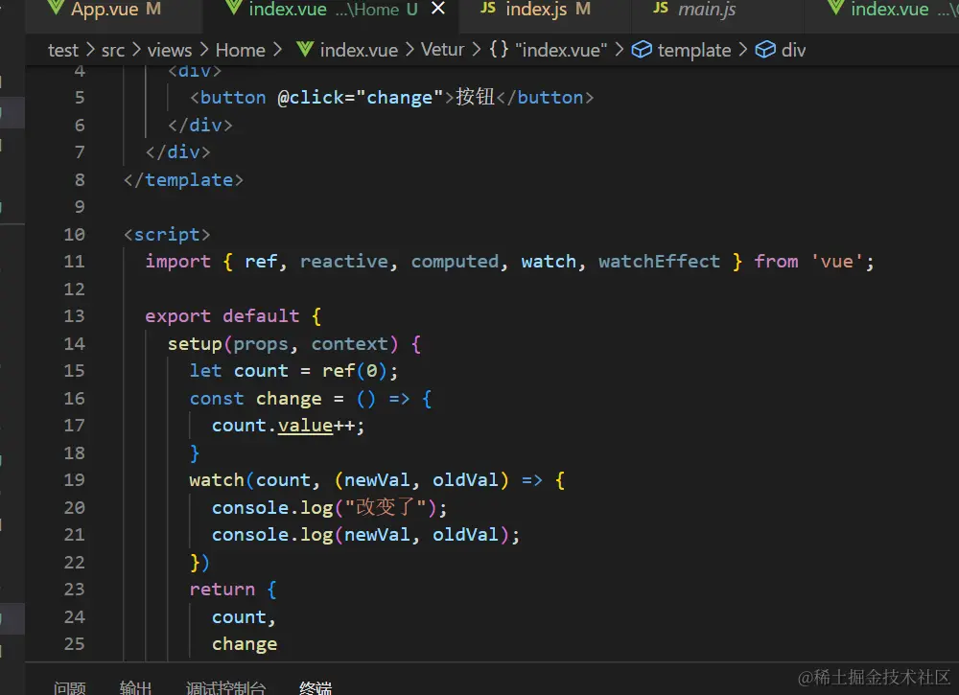Click 'setup' function name on line 14

coord(195,344)
